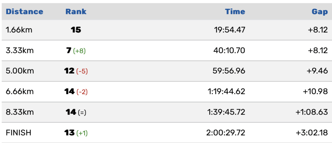This screenshot has width=332, height=143.
Task: Click the (=) unchanged rank indicator
Action: pos(82,113)
